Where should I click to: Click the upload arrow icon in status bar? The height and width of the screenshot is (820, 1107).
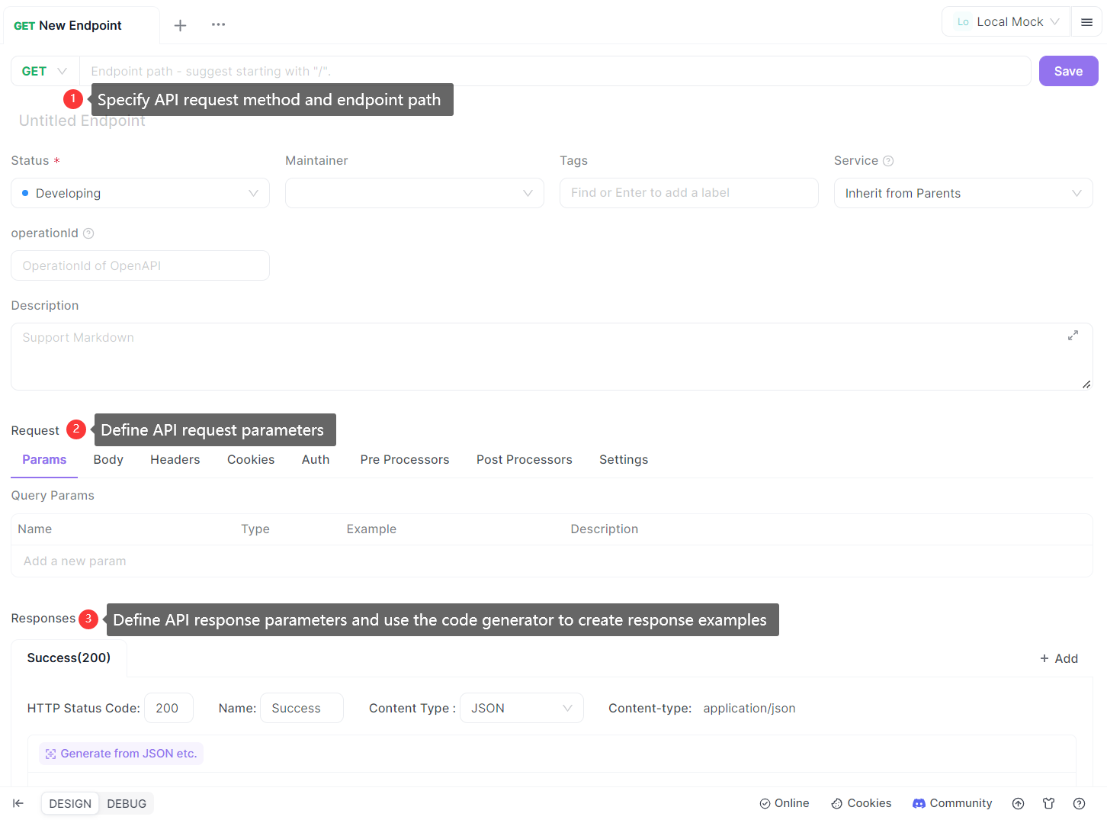pos(1018,803)
